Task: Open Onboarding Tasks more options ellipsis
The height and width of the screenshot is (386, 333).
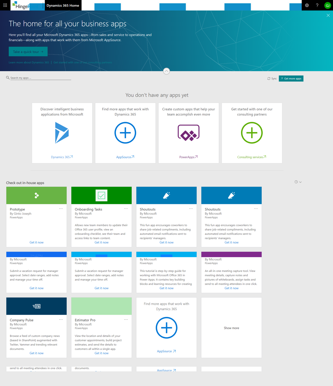Action: [126, 209]
